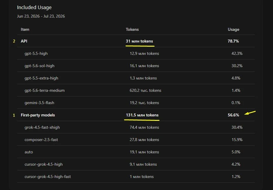
Task: Click '12,9 млн tokens' value
Action: click(x=144, y=53)
